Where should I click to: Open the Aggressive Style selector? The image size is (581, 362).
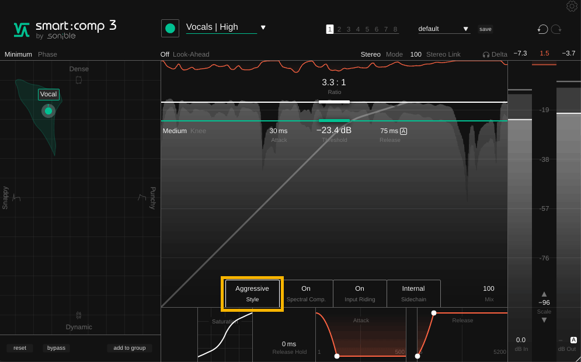coord(252,293)
